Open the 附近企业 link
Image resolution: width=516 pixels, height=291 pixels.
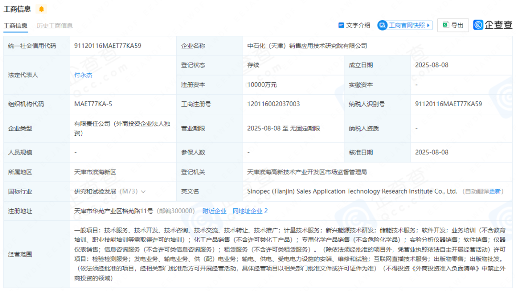pyautogui.click(x=214, y=211)
